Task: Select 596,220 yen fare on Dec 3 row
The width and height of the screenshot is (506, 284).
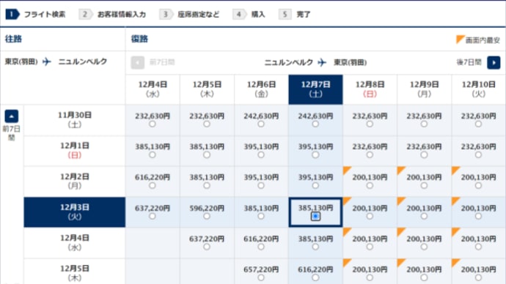Action: [x=207, y=216]
